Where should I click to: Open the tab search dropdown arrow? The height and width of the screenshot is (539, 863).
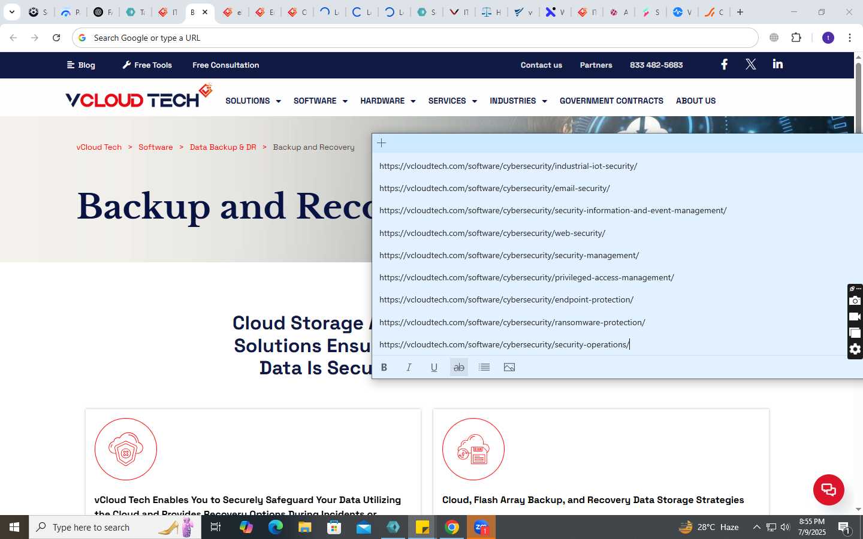[x=11, y=12]
